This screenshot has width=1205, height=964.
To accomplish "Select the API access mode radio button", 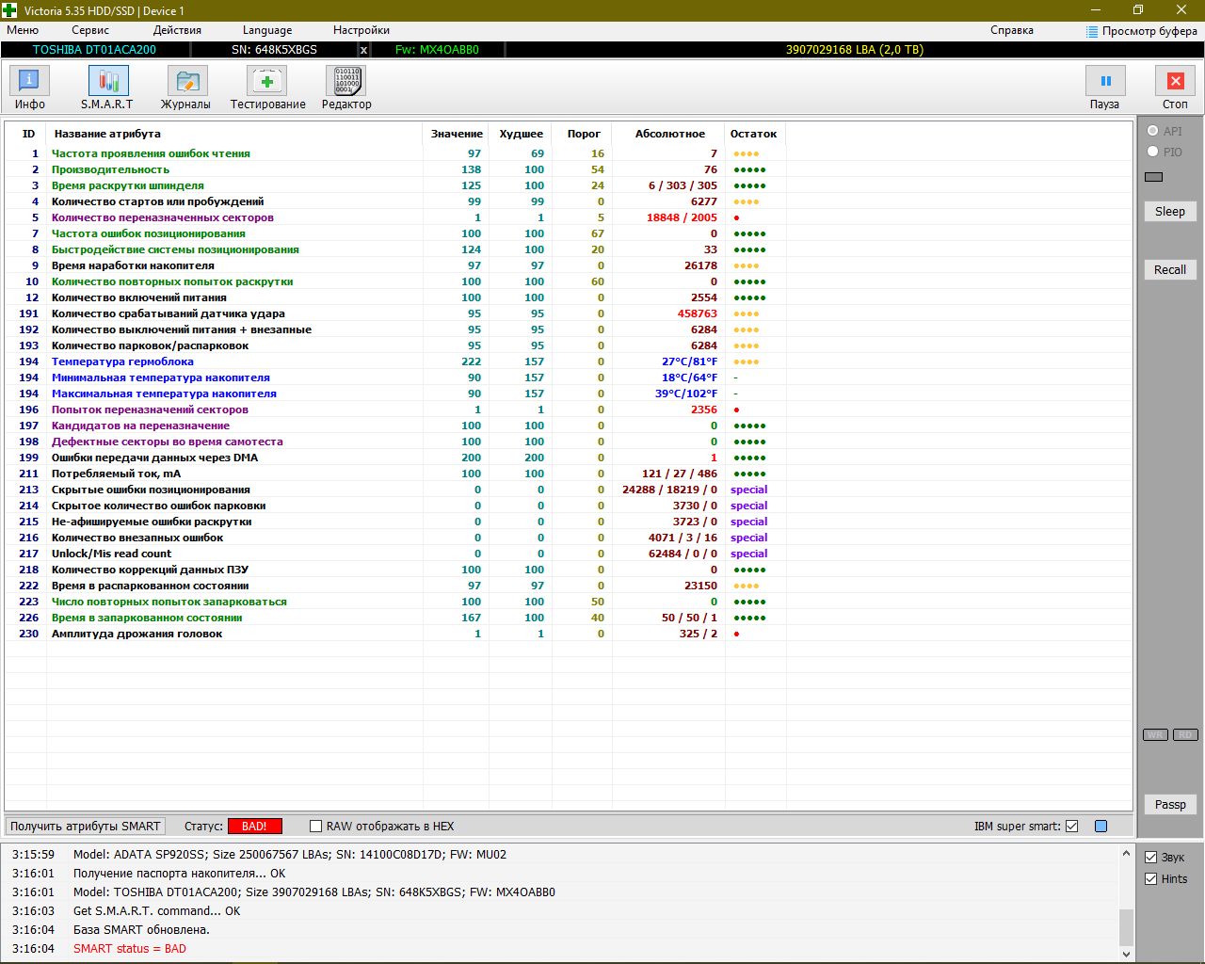I will coord(1152,131).
